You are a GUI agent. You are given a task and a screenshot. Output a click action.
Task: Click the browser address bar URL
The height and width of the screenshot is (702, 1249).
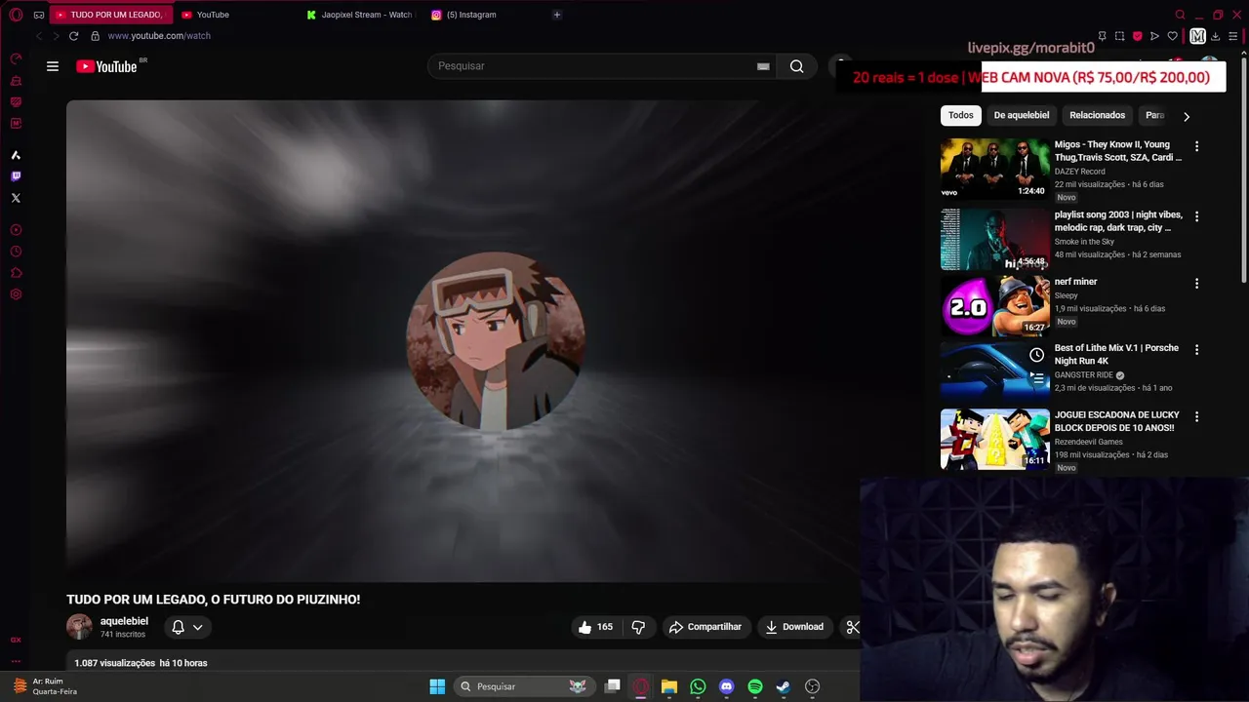coord(159,36)
